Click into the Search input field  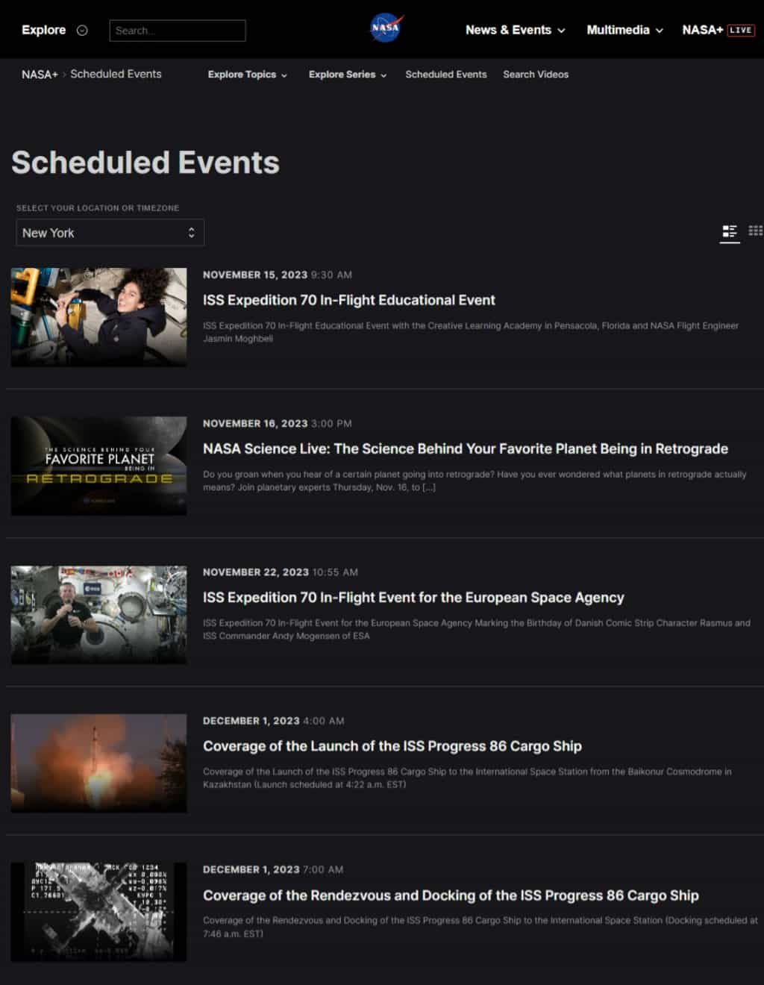click(x=178, y=31)
